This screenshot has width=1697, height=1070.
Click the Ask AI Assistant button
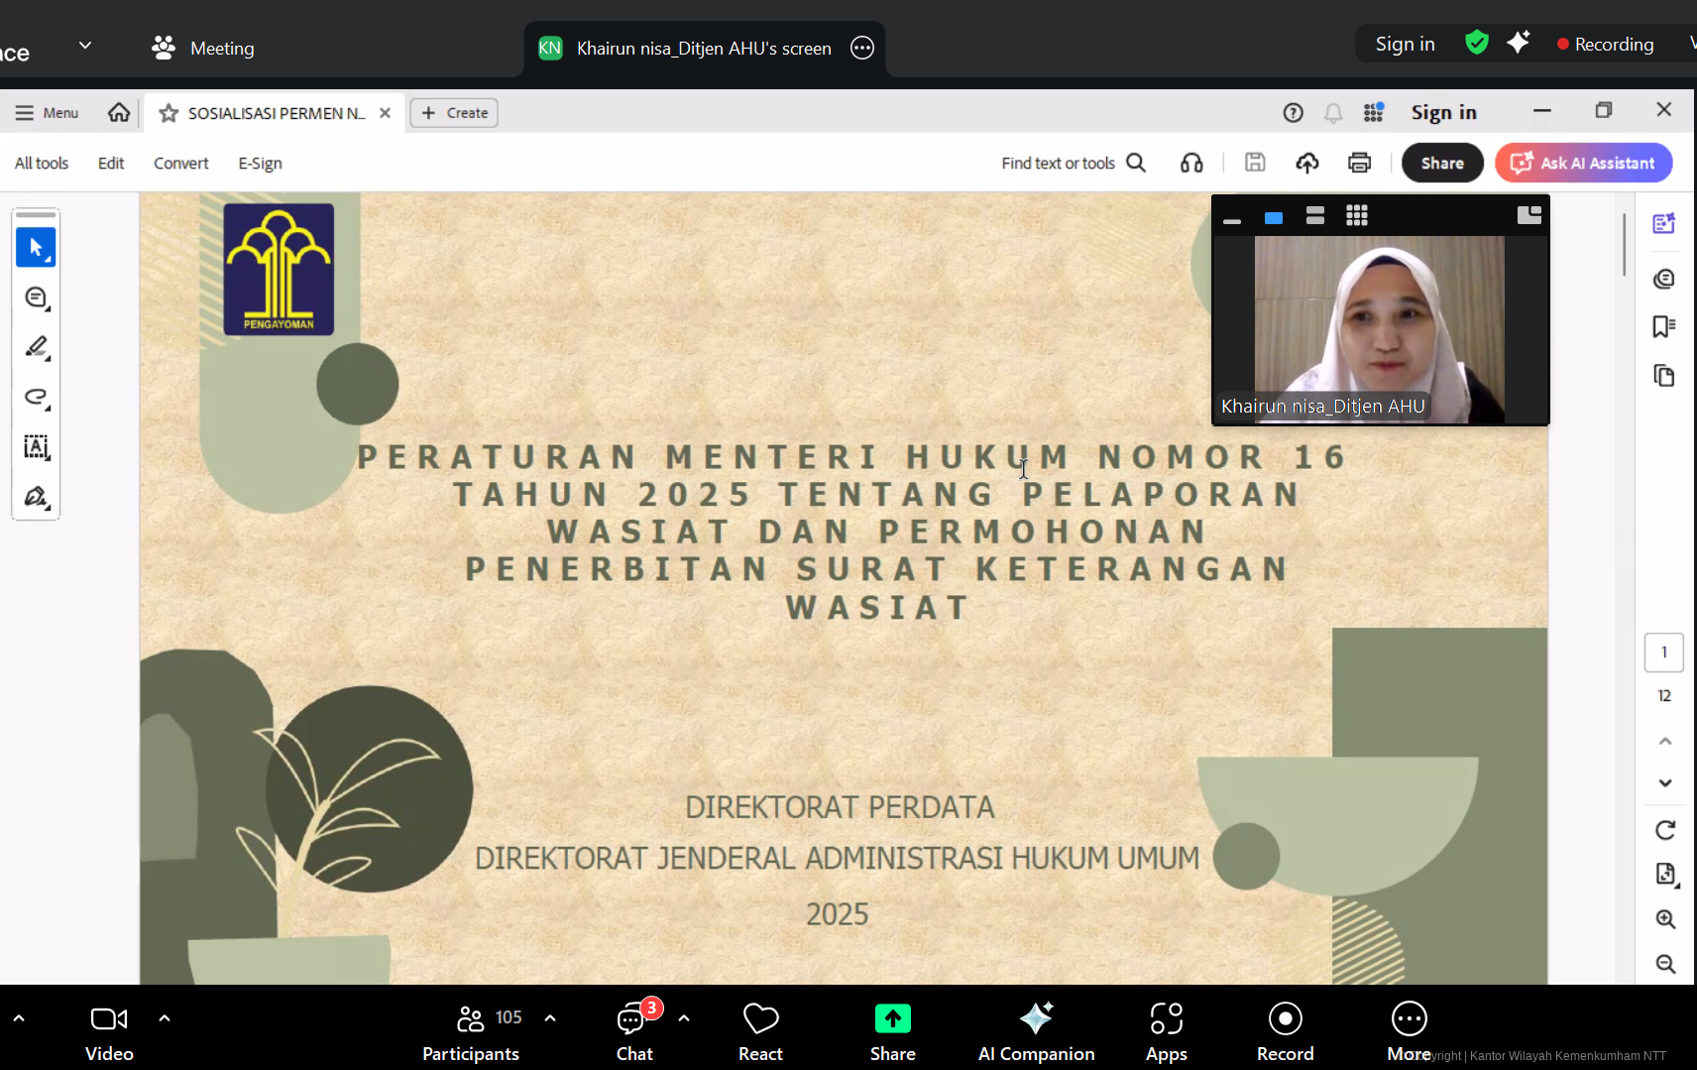point(1582,163)
